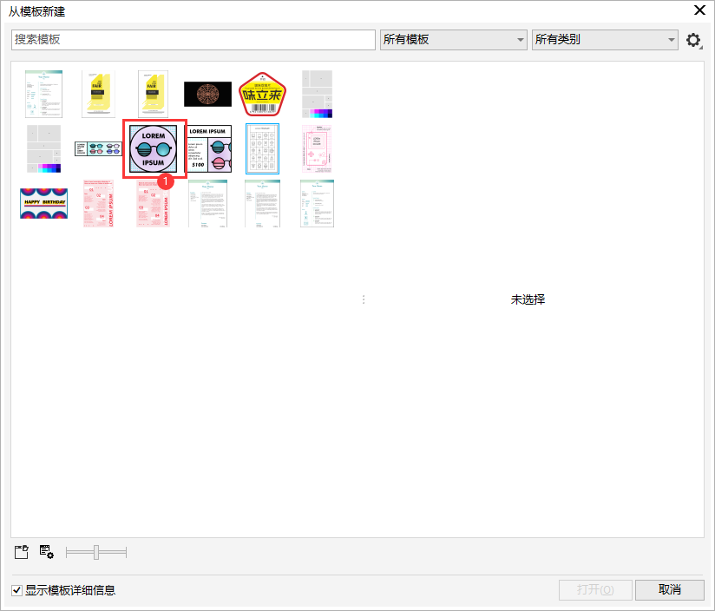Viewport: 715px width, 611px height.
Task: Open the template settings gear icon
Action: pos(693,40)
